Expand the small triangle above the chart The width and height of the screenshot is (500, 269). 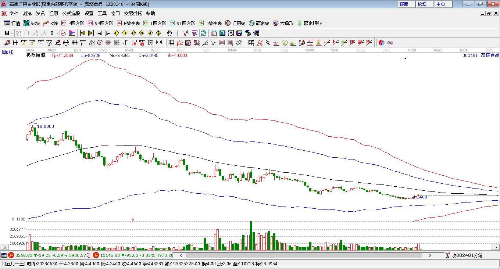click(x=405, y=58)
